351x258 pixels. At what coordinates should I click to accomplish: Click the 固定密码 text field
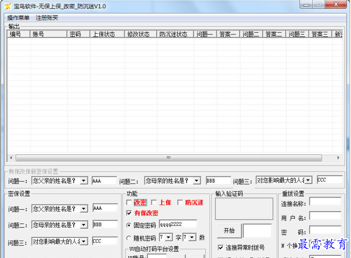[x=178, y=224]
